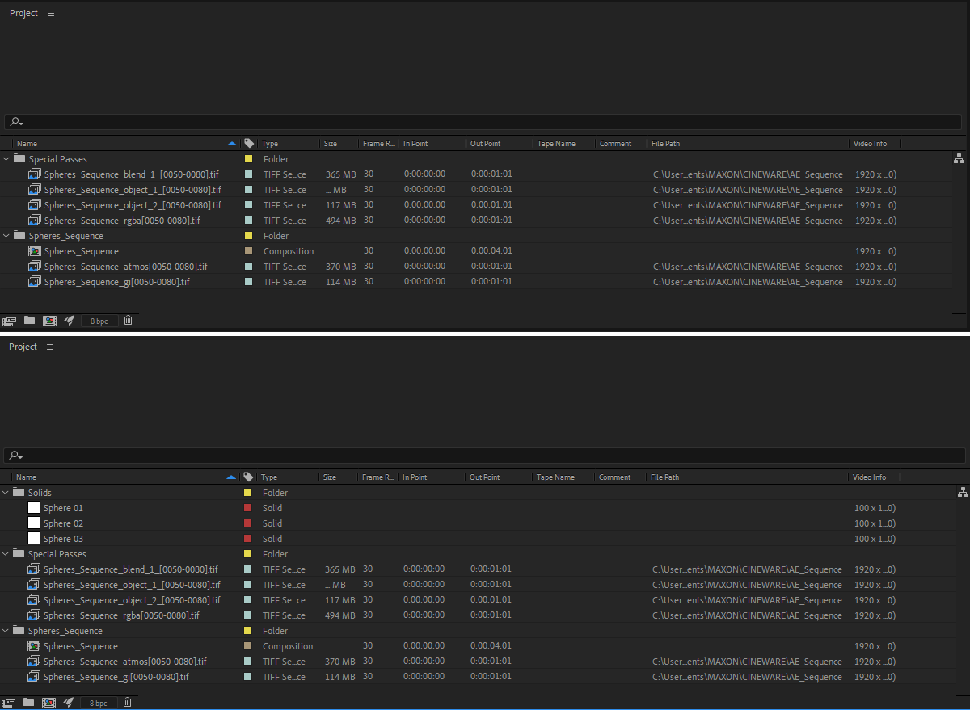
Task: Click Type column header in upper panel
Action: pyautogui.click(x=270, y=144)
